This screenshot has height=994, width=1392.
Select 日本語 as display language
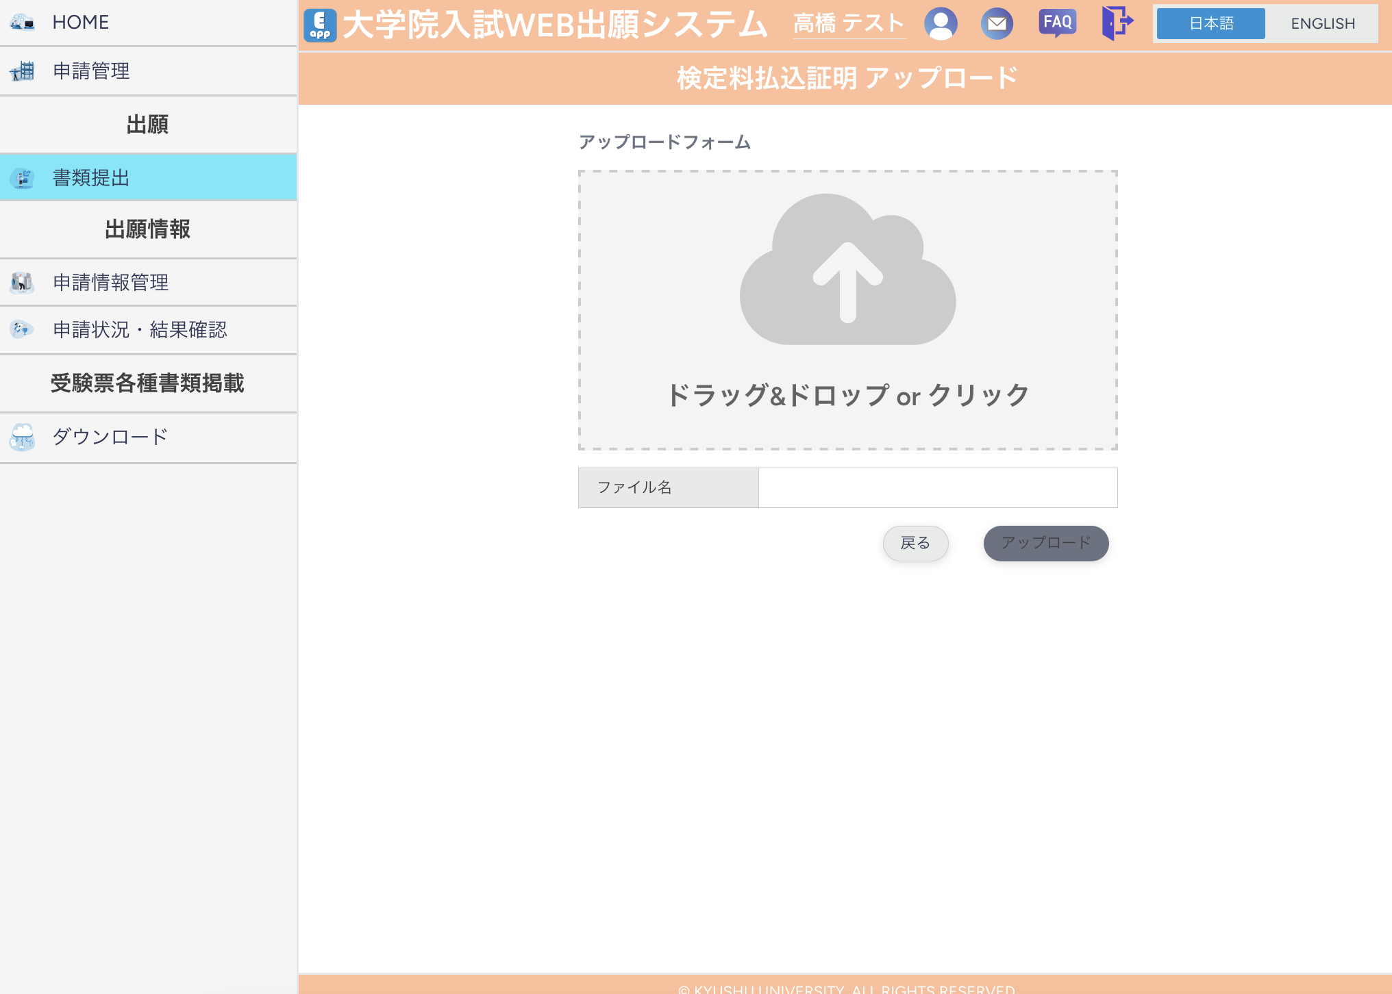pyautogui.click(x=1210, y=23)
